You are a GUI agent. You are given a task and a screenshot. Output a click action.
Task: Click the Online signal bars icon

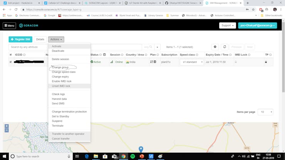pyautogui.click(x=111, y=62)
